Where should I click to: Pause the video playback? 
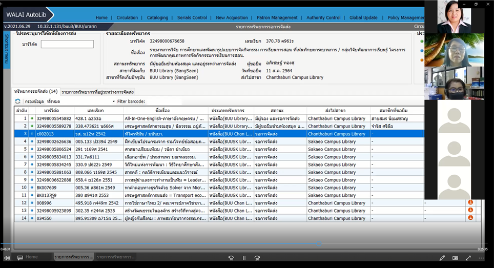tap(244, 258)
